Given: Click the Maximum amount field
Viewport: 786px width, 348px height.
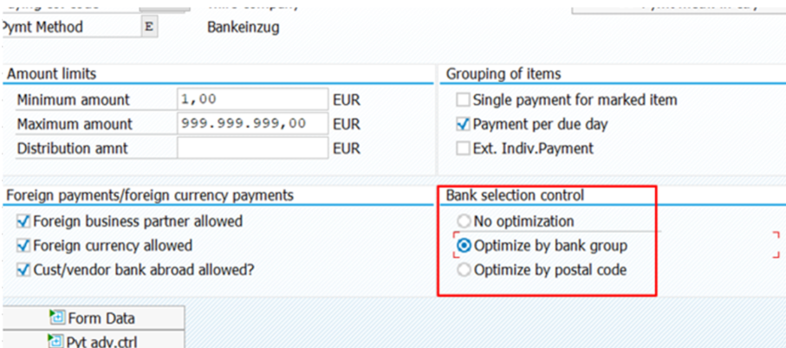Looking at the screenshot, I should [253, 124].
